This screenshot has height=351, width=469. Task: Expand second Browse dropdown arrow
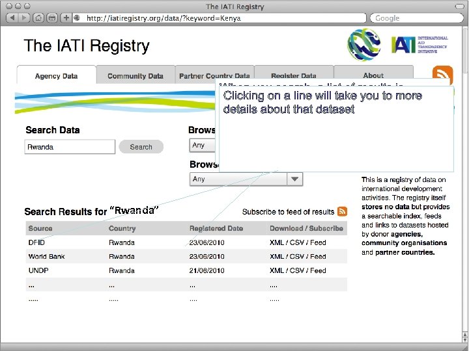coord(294,179)
